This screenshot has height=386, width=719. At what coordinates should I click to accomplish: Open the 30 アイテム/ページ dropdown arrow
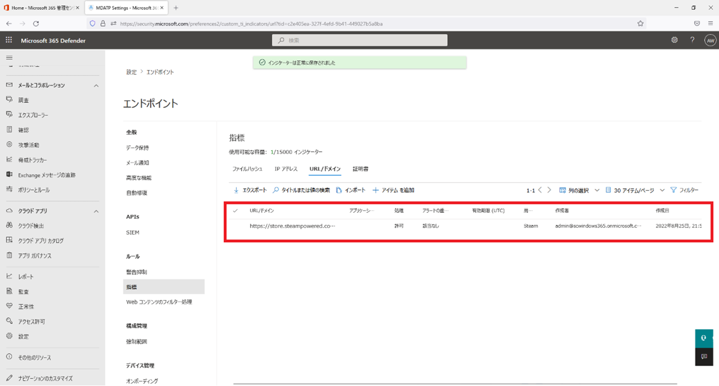click(x=662, y=190)
